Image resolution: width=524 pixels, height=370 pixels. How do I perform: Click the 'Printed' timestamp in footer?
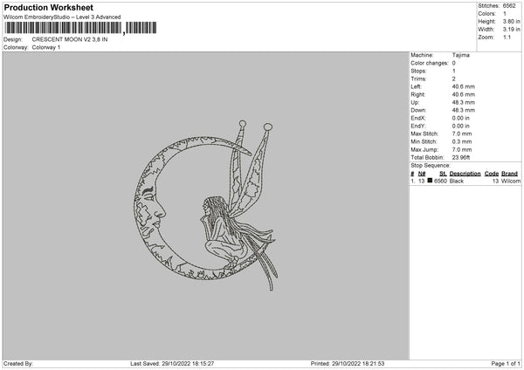tap(348, 364)
